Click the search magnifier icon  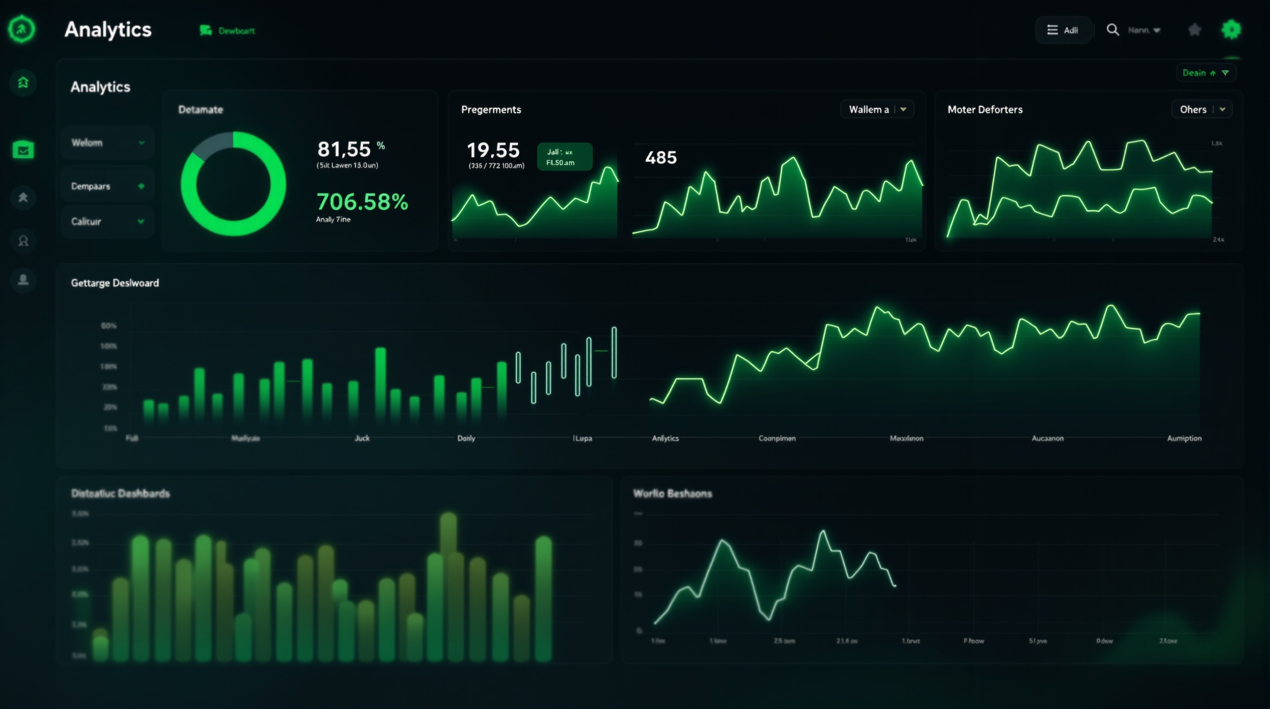click(x=1113, y=30)
